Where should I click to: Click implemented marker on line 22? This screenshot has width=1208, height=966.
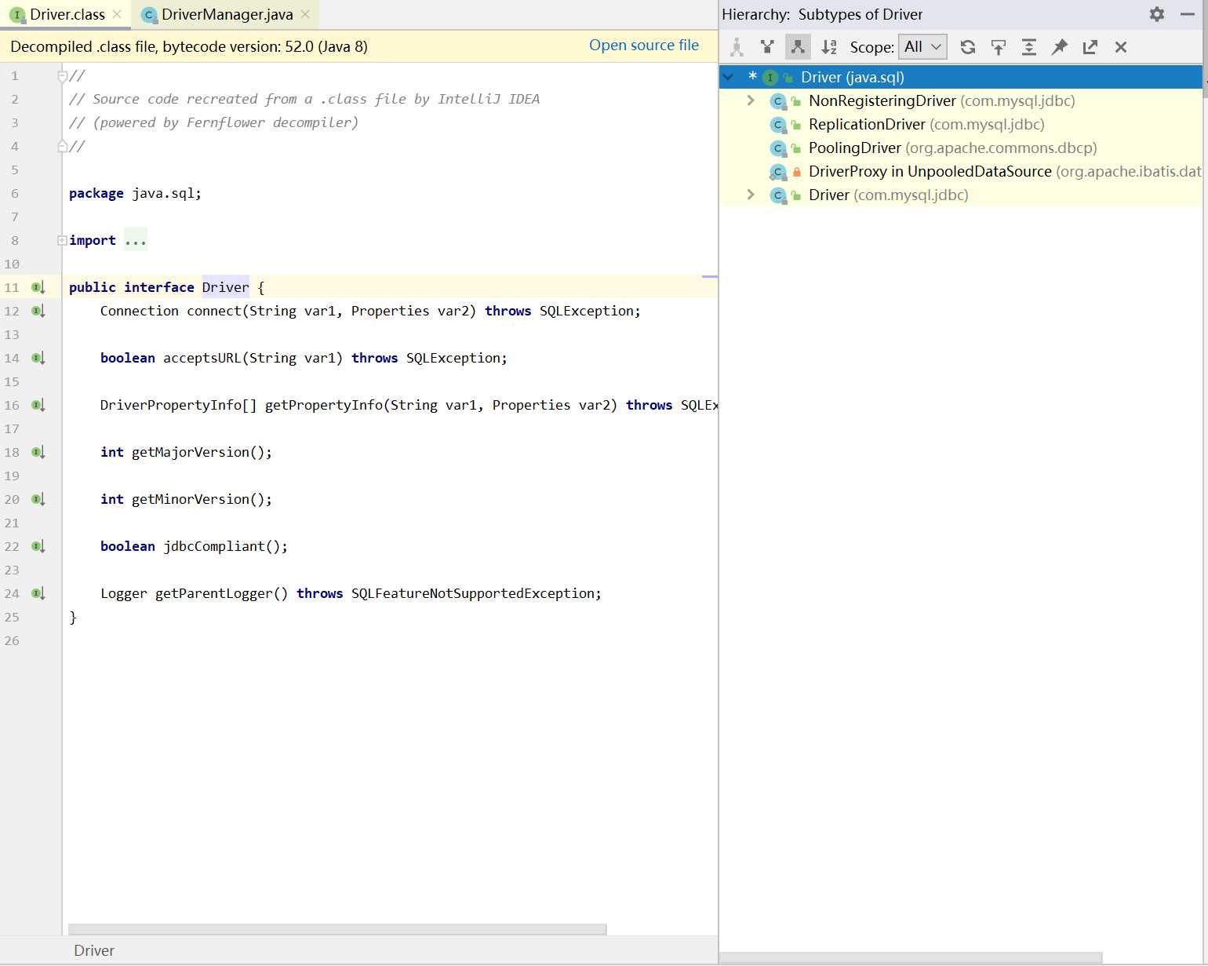pos(38,546)
